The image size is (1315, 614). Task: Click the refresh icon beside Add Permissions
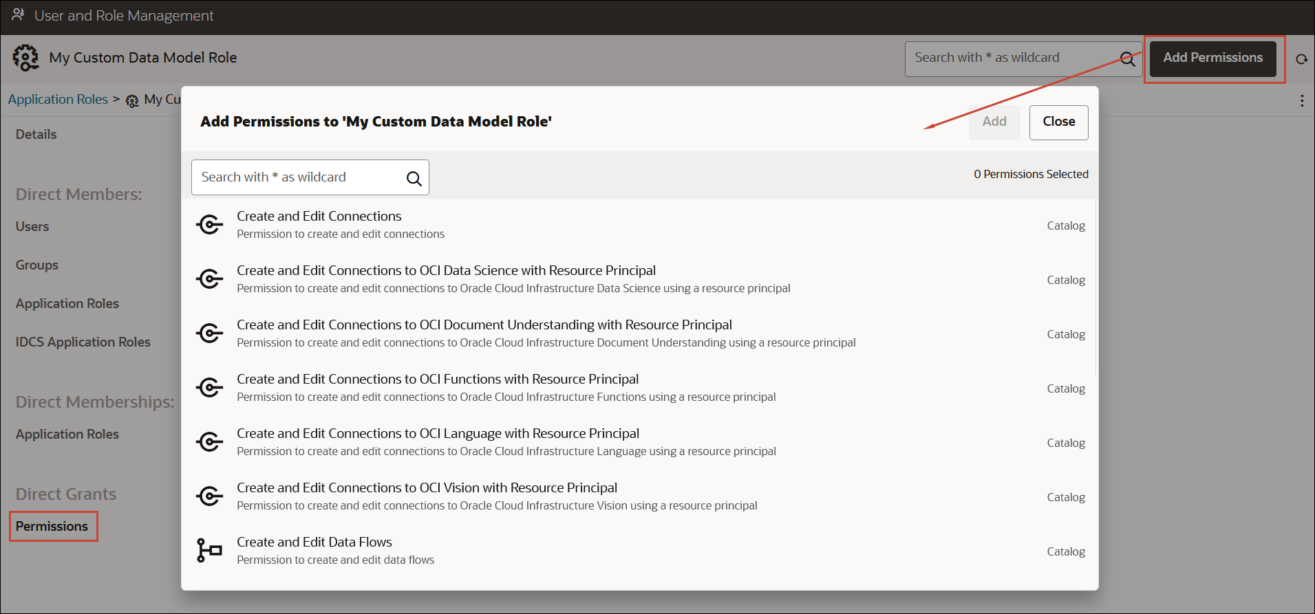click(1301, 59)
